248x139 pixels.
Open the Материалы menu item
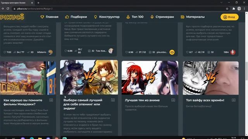tap(195, 17)
